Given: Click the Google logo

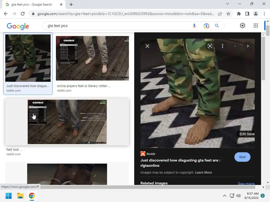Looking at the screenshot, I should [18, 26].
